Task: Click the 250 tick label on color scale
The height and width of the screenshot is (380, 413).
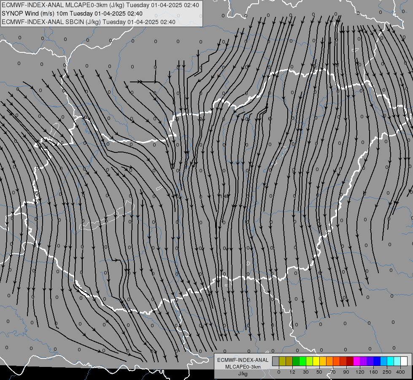Action: (x=387, y=372)
